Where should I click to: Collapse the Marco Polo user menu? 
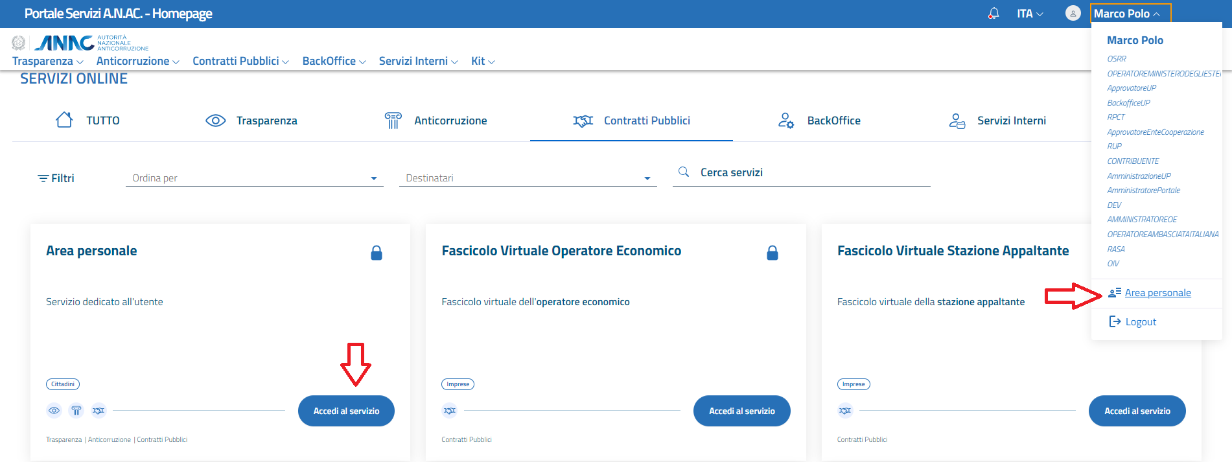(1132, 14)
